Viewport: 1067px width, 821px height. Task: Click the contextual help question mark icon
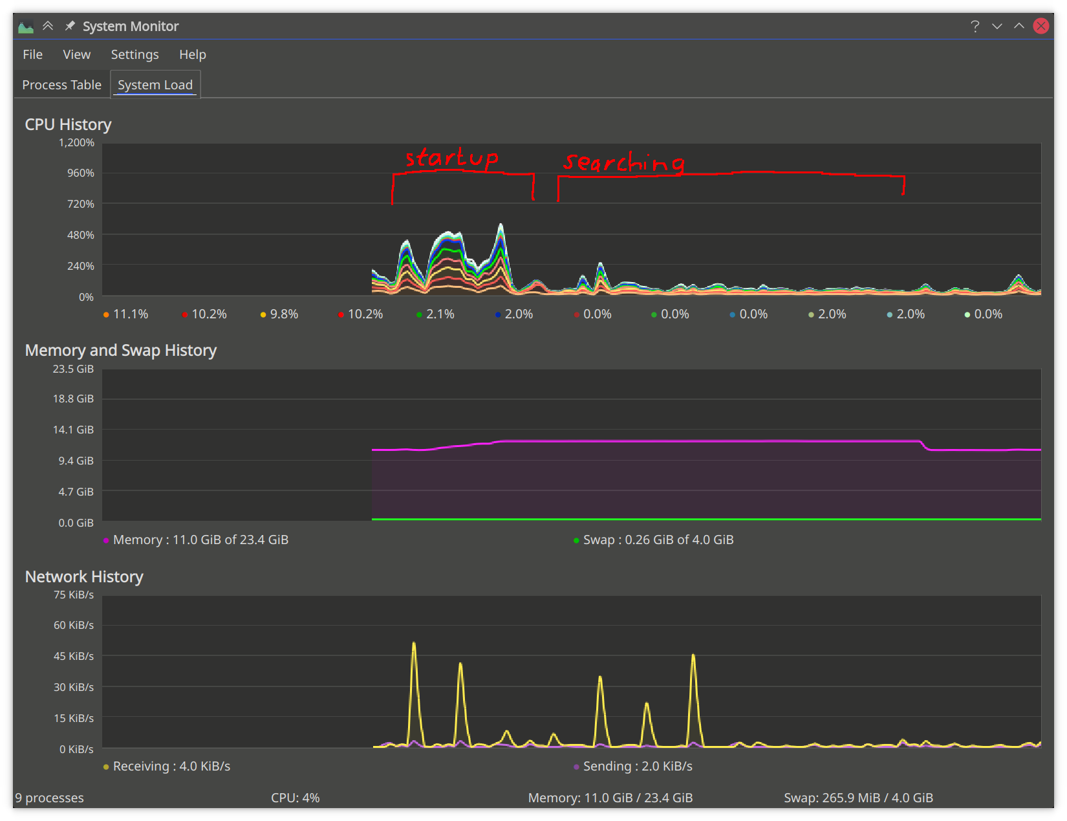[974, 26]
